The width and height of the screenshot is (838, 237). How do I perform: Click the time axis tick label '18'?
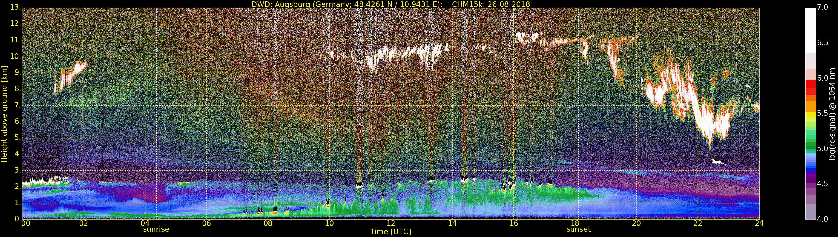(575, 223)
